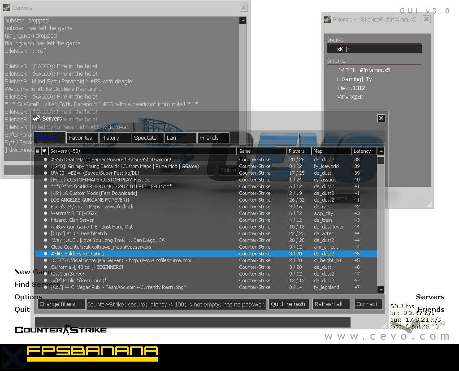Click the Connect button
This screenshot has width=459, height=371.
point(368,304)
